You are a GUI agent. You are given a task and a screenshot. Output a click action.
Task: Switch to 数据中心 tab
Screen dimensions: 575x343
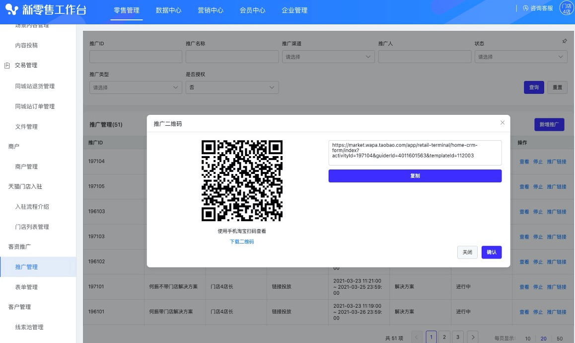168,10
